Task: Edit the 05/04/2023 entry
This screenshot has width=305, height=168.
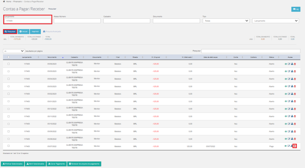Action: (289, 79)
